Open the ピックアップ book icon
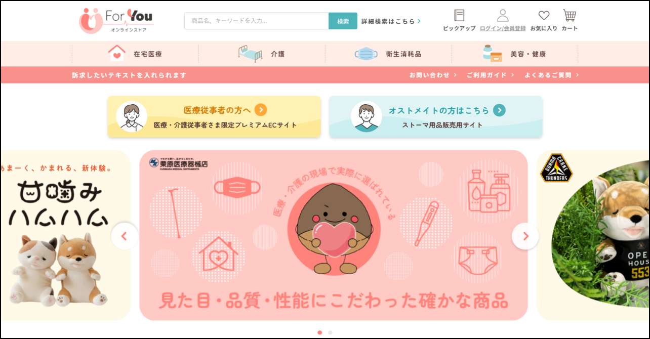 (459, 15)
